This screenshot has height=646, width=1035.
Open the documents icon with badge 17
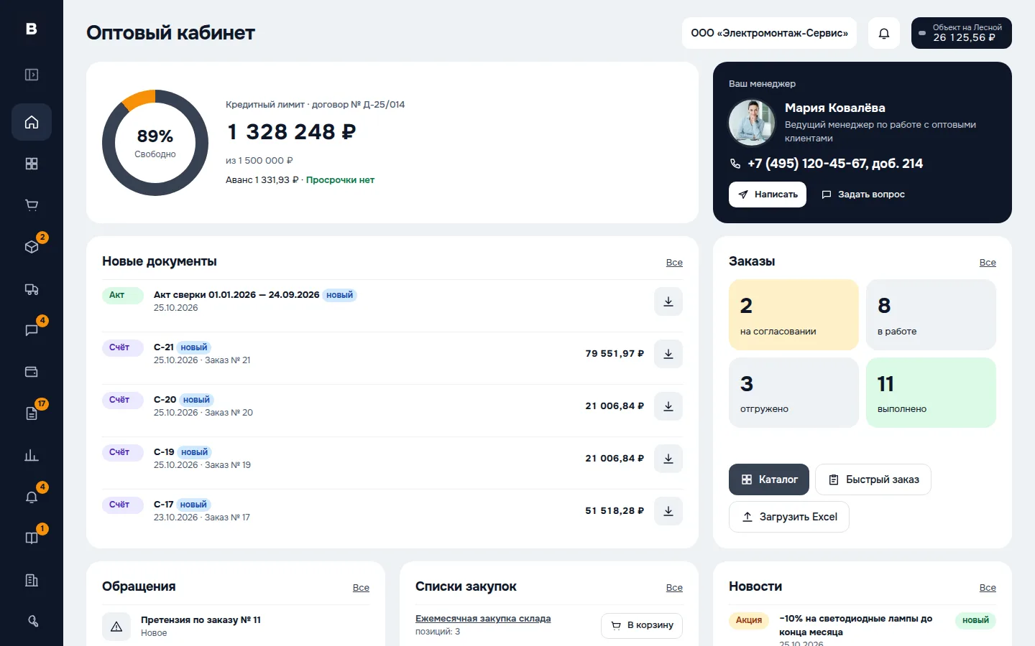[x=32, y=413]
